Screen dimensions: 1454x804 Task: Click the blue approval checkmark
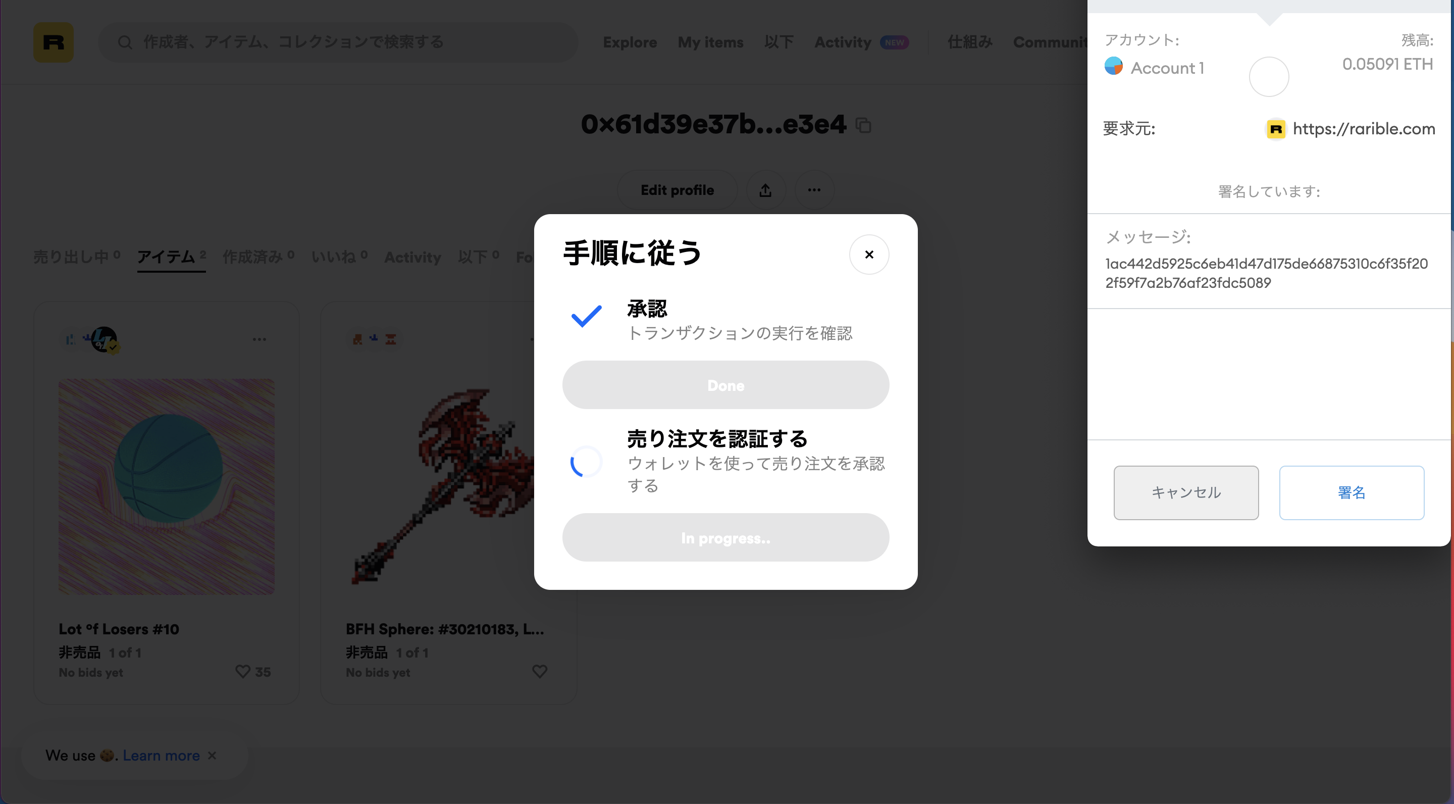[587, 316]
